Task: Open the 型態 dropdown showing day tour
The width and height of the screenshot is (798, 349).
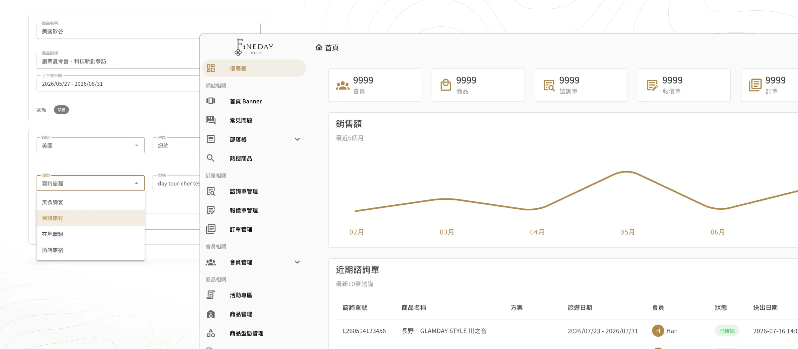Action: click(x=176, y=183)
